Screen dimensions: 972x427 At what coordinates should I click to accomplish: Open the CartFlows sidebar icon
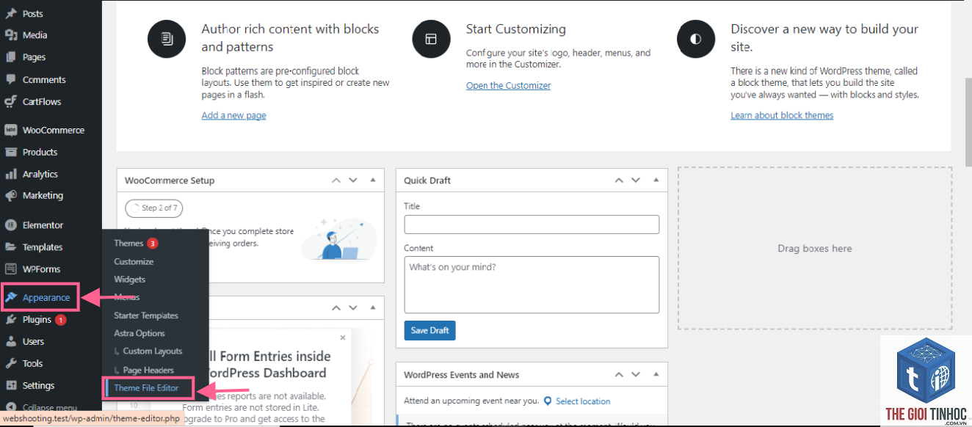(x=10, y=101)
